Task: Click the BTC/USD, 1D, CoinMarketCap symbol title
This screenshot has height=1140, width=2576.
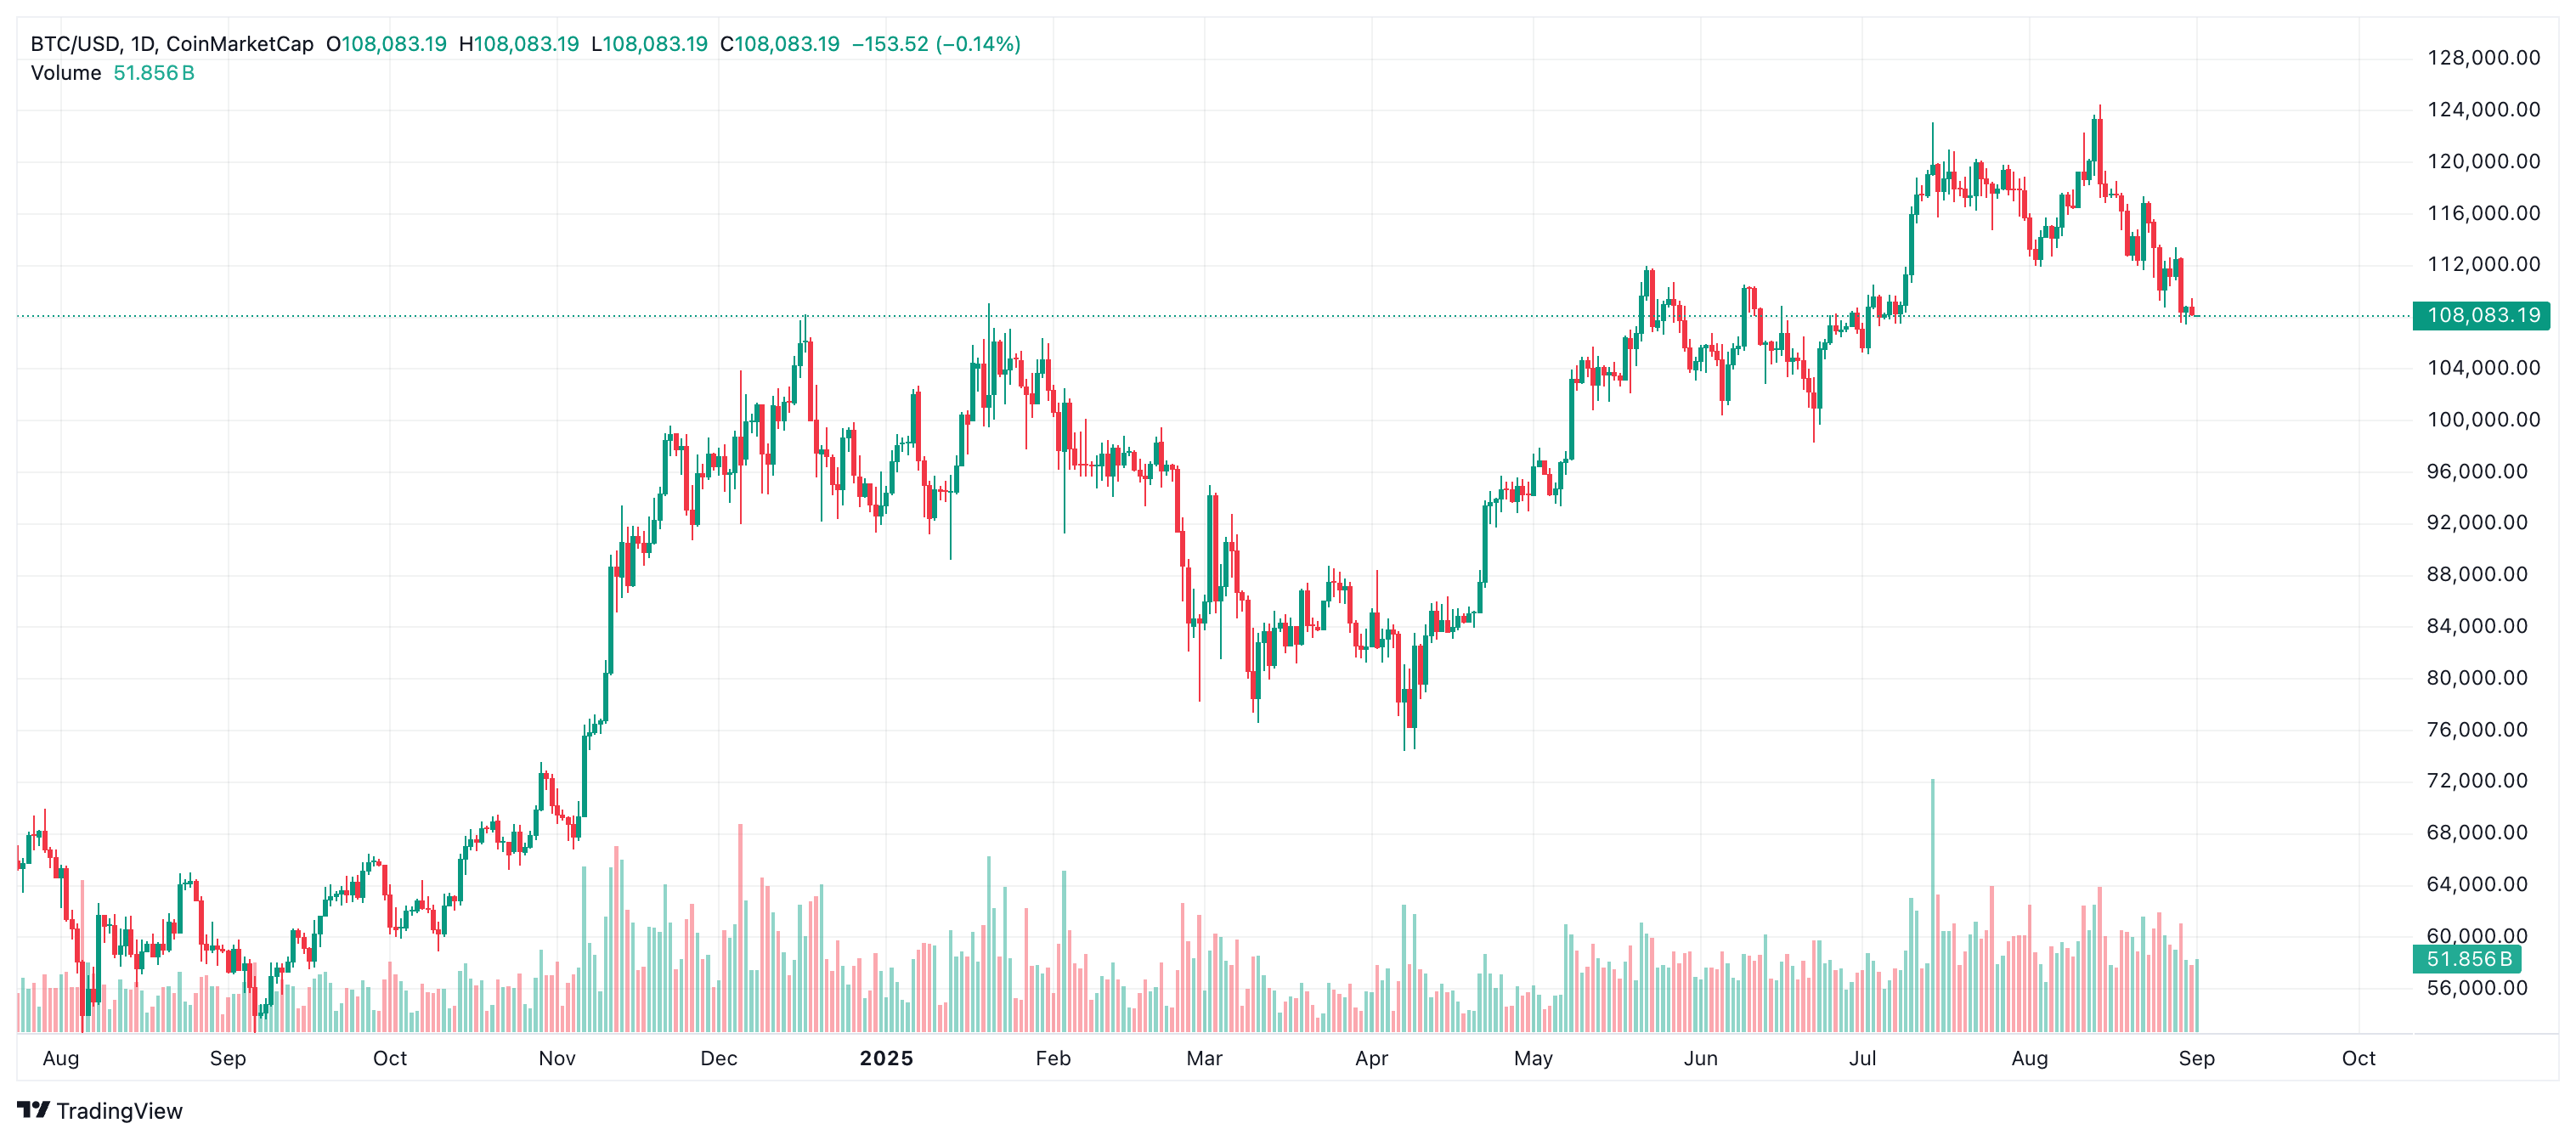Action: pyautogui.click(x=172, y=44)
